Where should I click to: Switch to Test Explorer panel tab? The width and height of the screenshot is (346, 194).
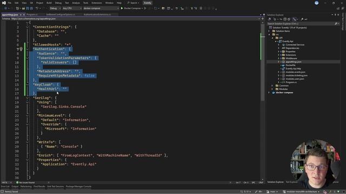(291, 182)
